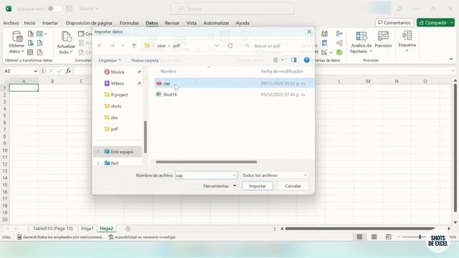459x258 pixels.
Task: Open the Name Box dropdown
Action: pos(35,71)
